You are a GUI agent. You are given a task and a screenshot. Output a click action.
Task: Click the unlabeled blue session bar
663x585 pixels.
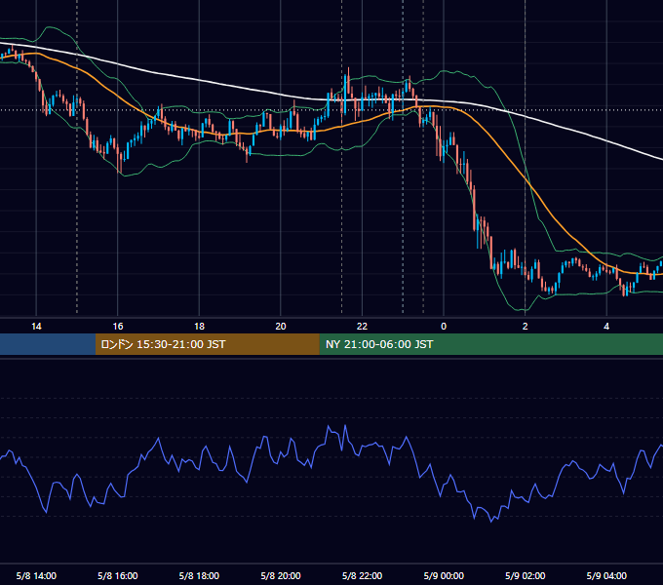pyautogui.click(x=48, y=344)
